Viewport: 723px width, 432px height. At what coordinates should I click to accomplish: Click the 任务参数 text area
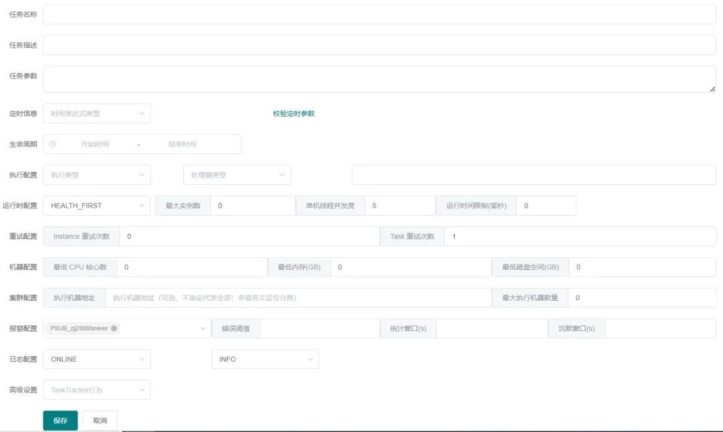380,79
